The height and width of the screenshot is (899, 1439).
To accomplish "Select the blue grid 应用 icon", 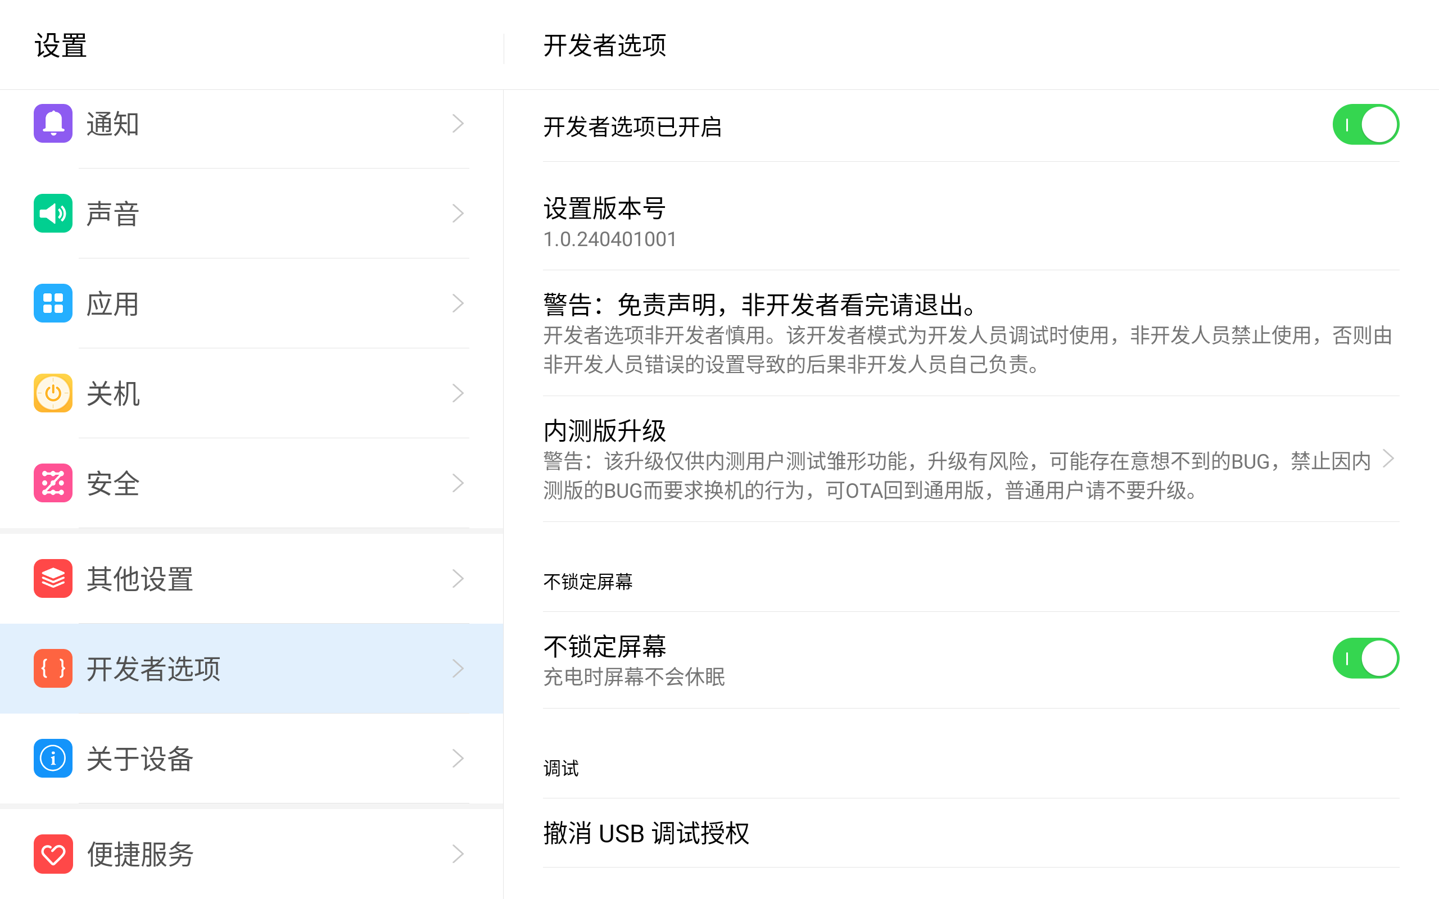I will click(x=53, y=303).
